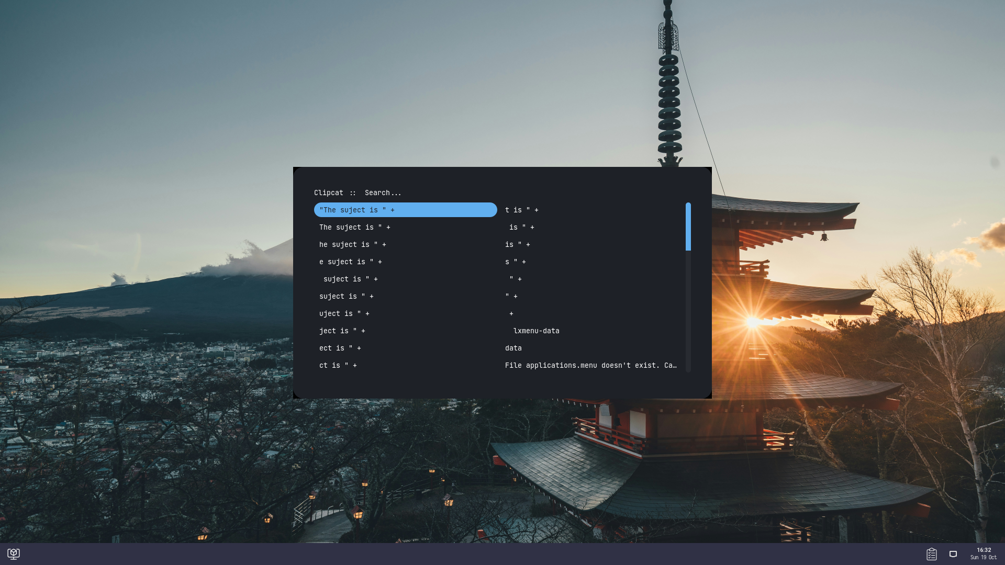
Task: Focus the Clipcat Search field
Action: click(x=526, y=193)
